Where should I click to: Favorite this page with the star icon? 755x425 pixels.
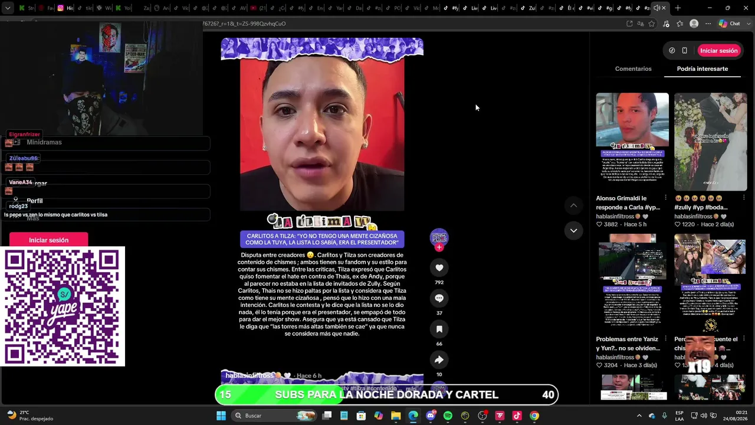(652, 24)
